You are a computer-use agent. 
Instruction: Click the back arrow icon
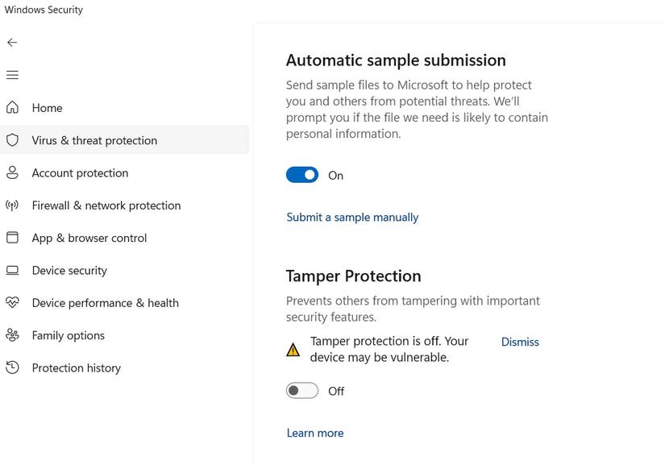click(x=12, y=43)
